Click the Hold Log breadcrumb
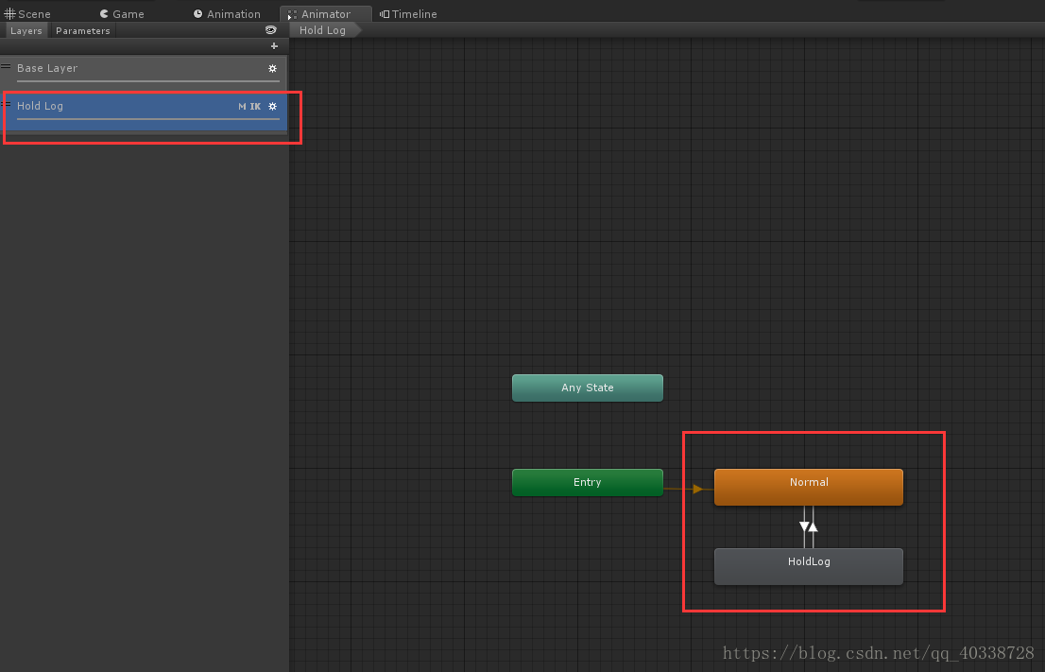 pyautogui.click(x=323, y=30)
